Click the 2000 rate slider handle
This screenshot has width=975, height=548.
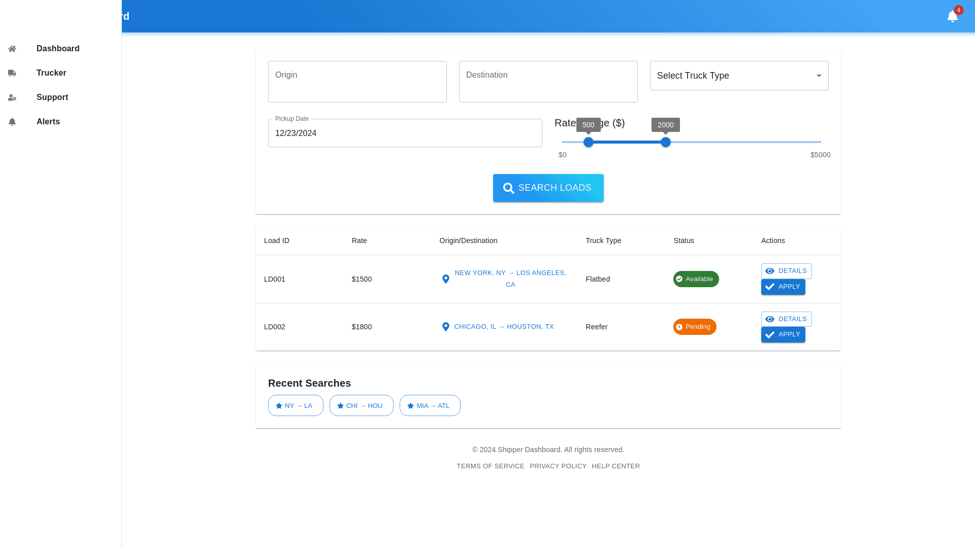point(666,142)
